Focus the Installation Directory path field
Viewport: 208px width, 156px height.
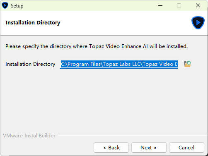[x=119, y=64]
